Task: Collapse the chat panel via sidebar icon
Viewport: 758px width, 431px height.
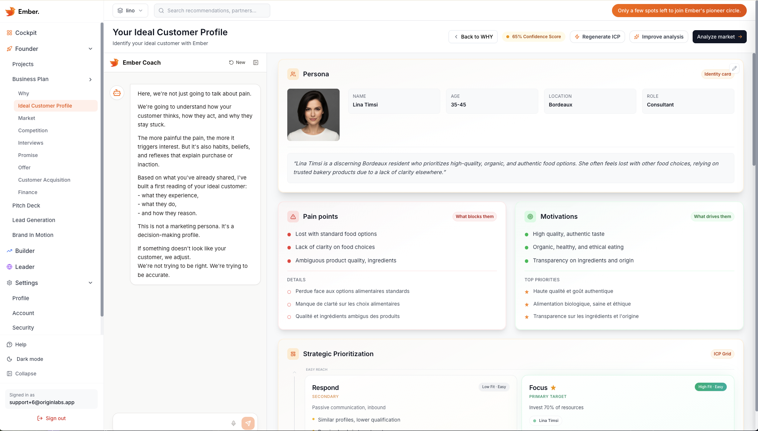Action: 256,63
